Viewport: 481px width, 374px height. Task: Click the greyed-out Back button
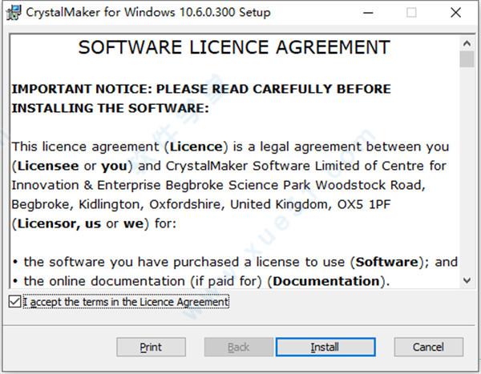[x=239, y=347]
